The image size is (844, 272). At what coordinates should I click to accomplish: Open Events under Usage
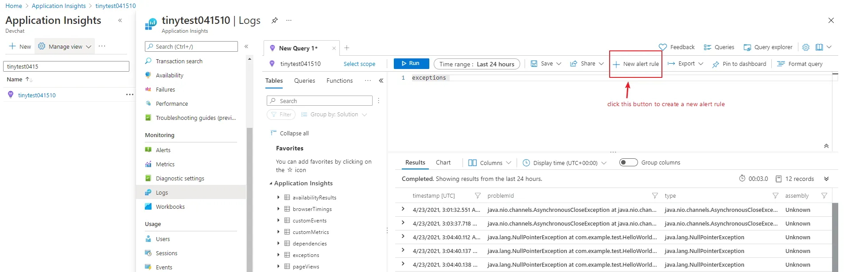(164, 267)
